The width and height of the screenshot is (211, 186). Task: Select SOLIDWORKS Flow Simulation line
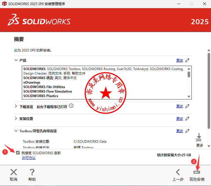coord(48,91)
